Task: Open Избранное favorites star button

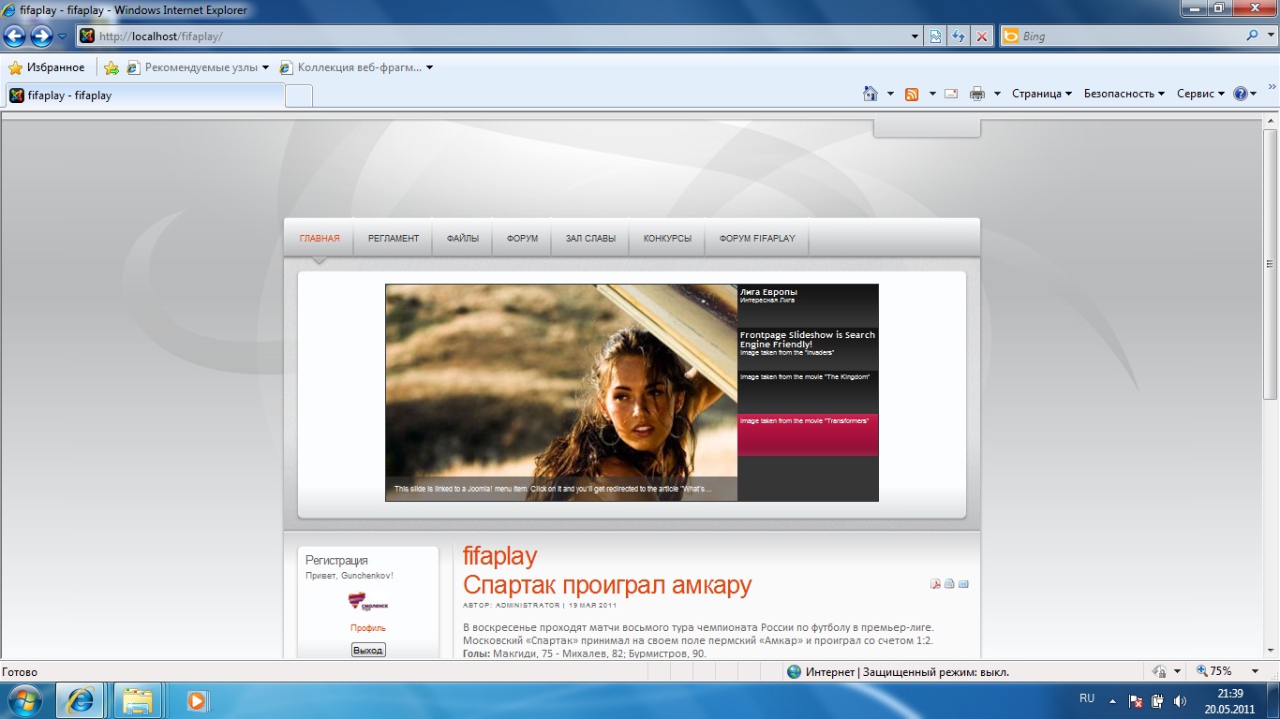Action: coord(47,67)
